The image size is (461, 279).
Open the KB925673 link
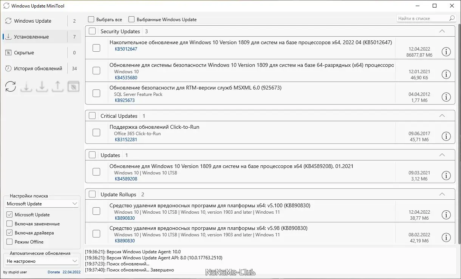pyautogui.click(x=125, y=100)
